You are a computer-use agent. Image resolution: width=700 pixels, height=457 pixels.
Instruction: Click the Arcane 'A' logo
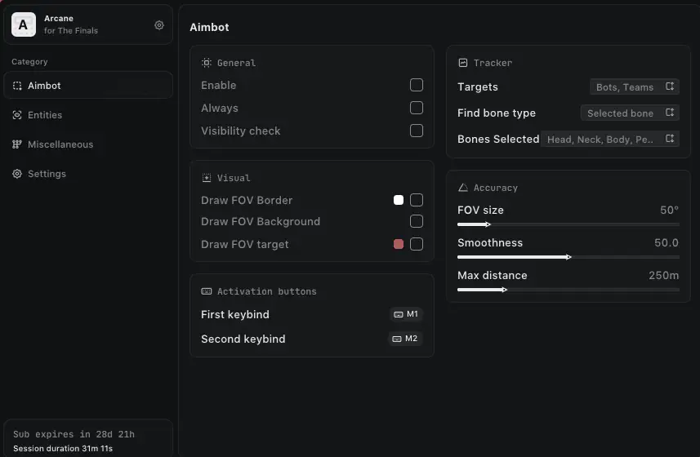[x=23, y=24]
